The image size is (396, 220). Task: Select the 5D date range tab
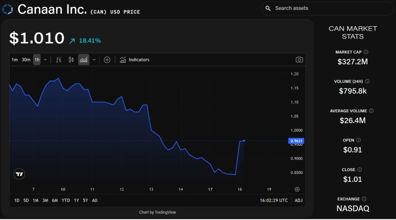click(26, 200)
